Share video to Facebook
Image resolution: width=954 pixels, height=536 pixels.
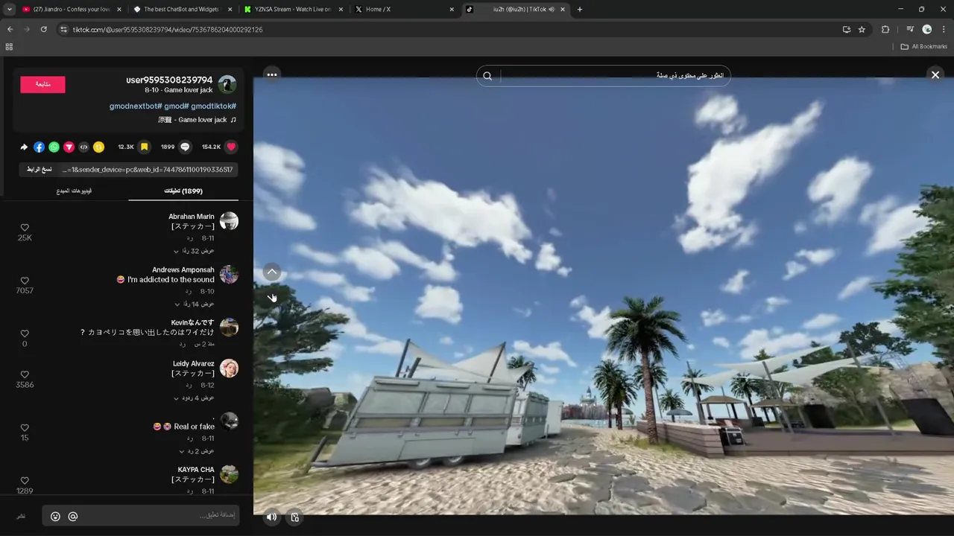coord(39,147)
